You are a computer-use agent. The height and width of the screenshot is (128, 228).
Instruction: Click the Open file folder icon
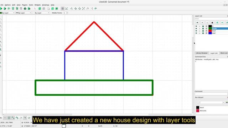[9, 9]
